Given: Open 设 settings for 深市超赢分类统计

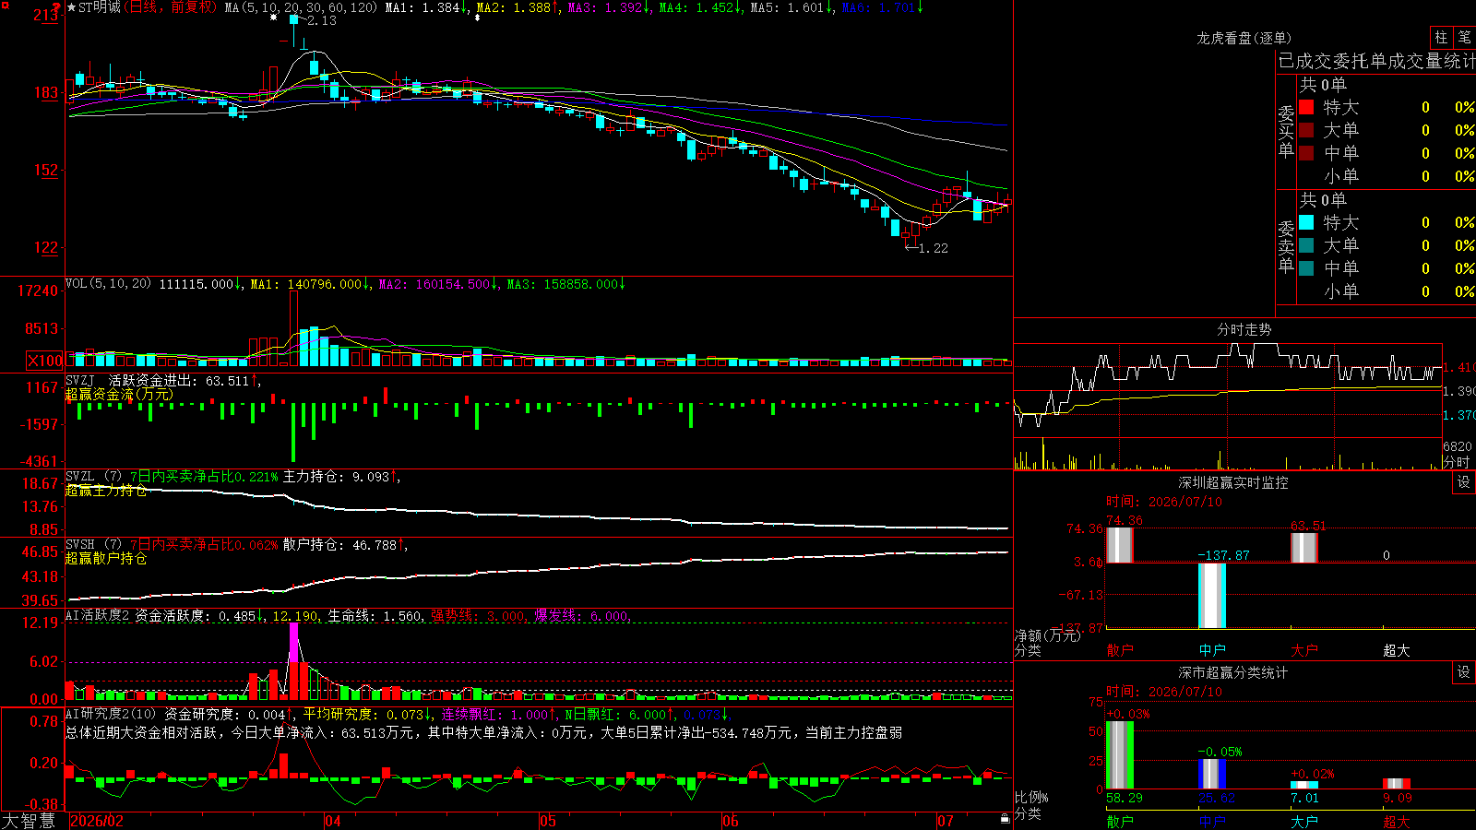Looking at the screenshot, I should (x=1464, y=672).
